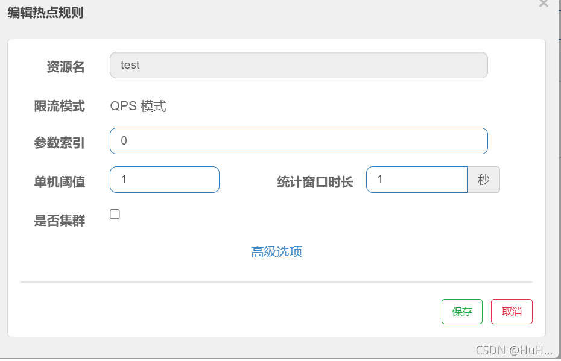Enable the 是否集群 checkbox

tap(115, 214)
